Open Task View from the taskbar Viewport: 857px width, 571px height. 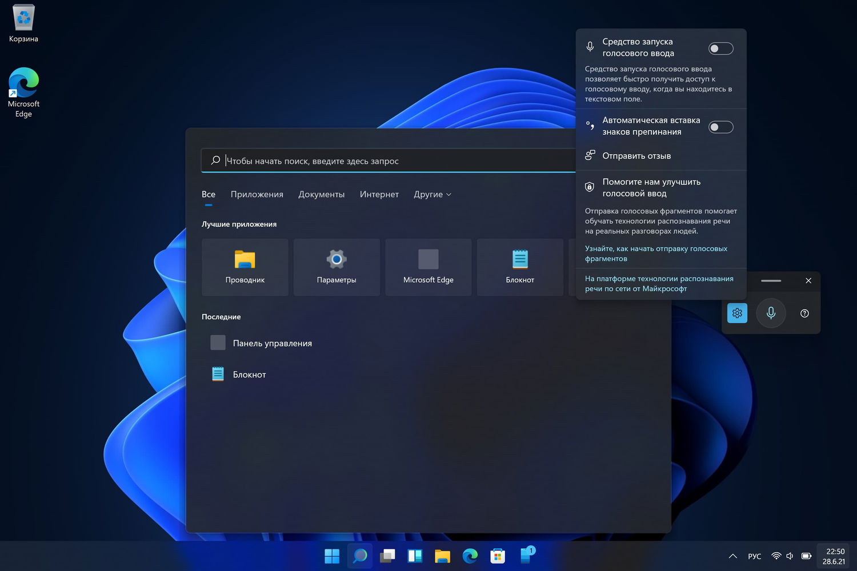click(387, 556)
